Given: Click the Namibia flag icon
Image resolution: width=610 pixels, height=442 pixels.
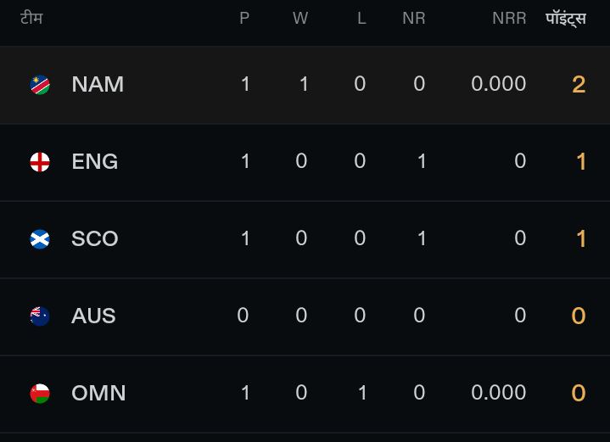Looking at the screenshot, I should pos(40,84).
